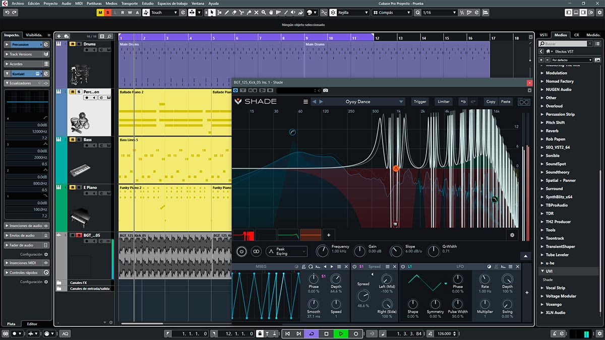Open the Transporte menu
The image size is (605, 340).
coord(130,3)
